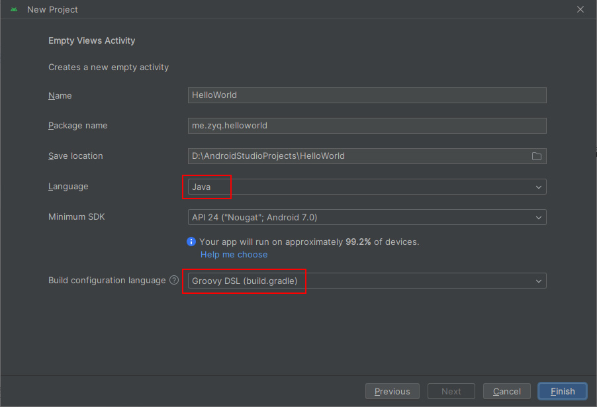
Task: Browse for save location with folder icon
Action: [x=537, y=156]
